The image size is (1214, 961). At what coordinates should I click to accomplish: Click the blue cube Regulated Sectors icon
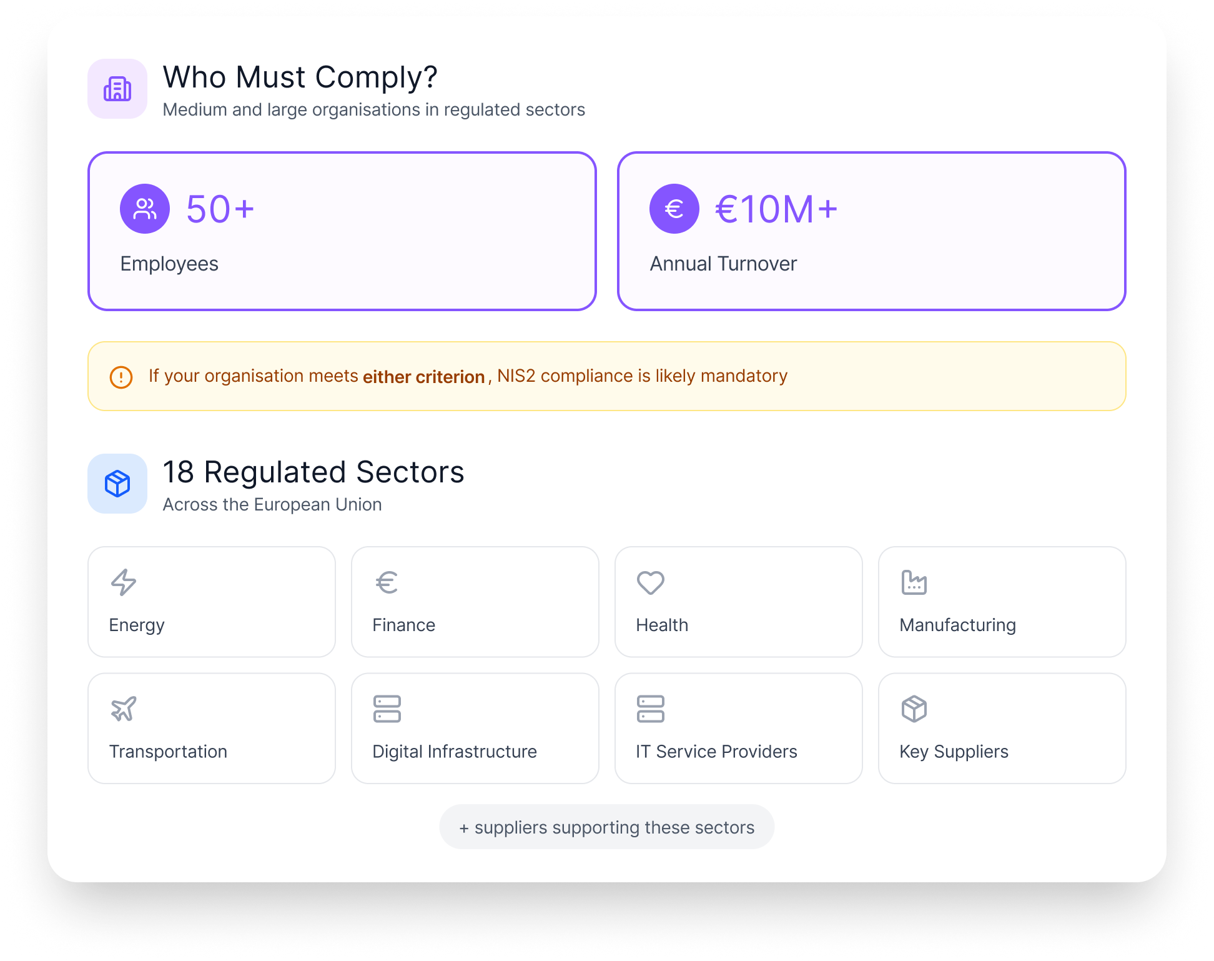point(117,484)
